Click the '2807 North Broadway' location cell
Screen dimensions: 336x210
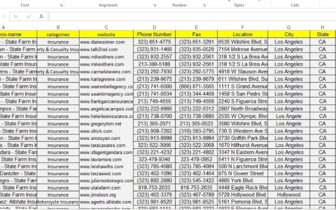[243, 109]
